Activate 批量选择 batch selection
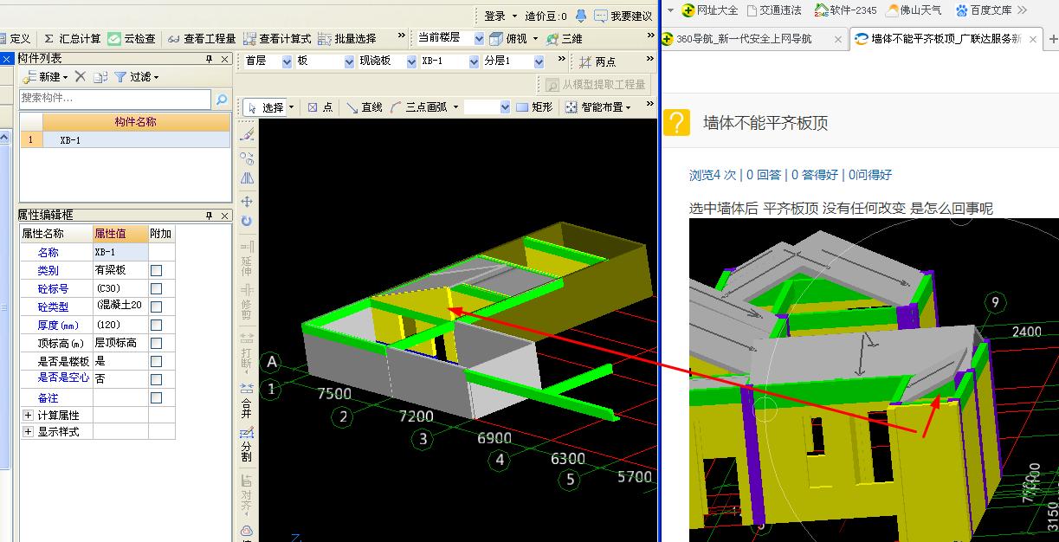The image size is (1059, 542). (x=347, y=38)
